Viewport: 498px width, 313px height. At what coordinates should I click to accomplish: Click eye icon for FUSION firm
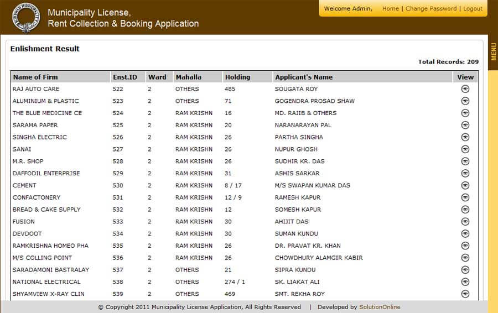(465, 222)
